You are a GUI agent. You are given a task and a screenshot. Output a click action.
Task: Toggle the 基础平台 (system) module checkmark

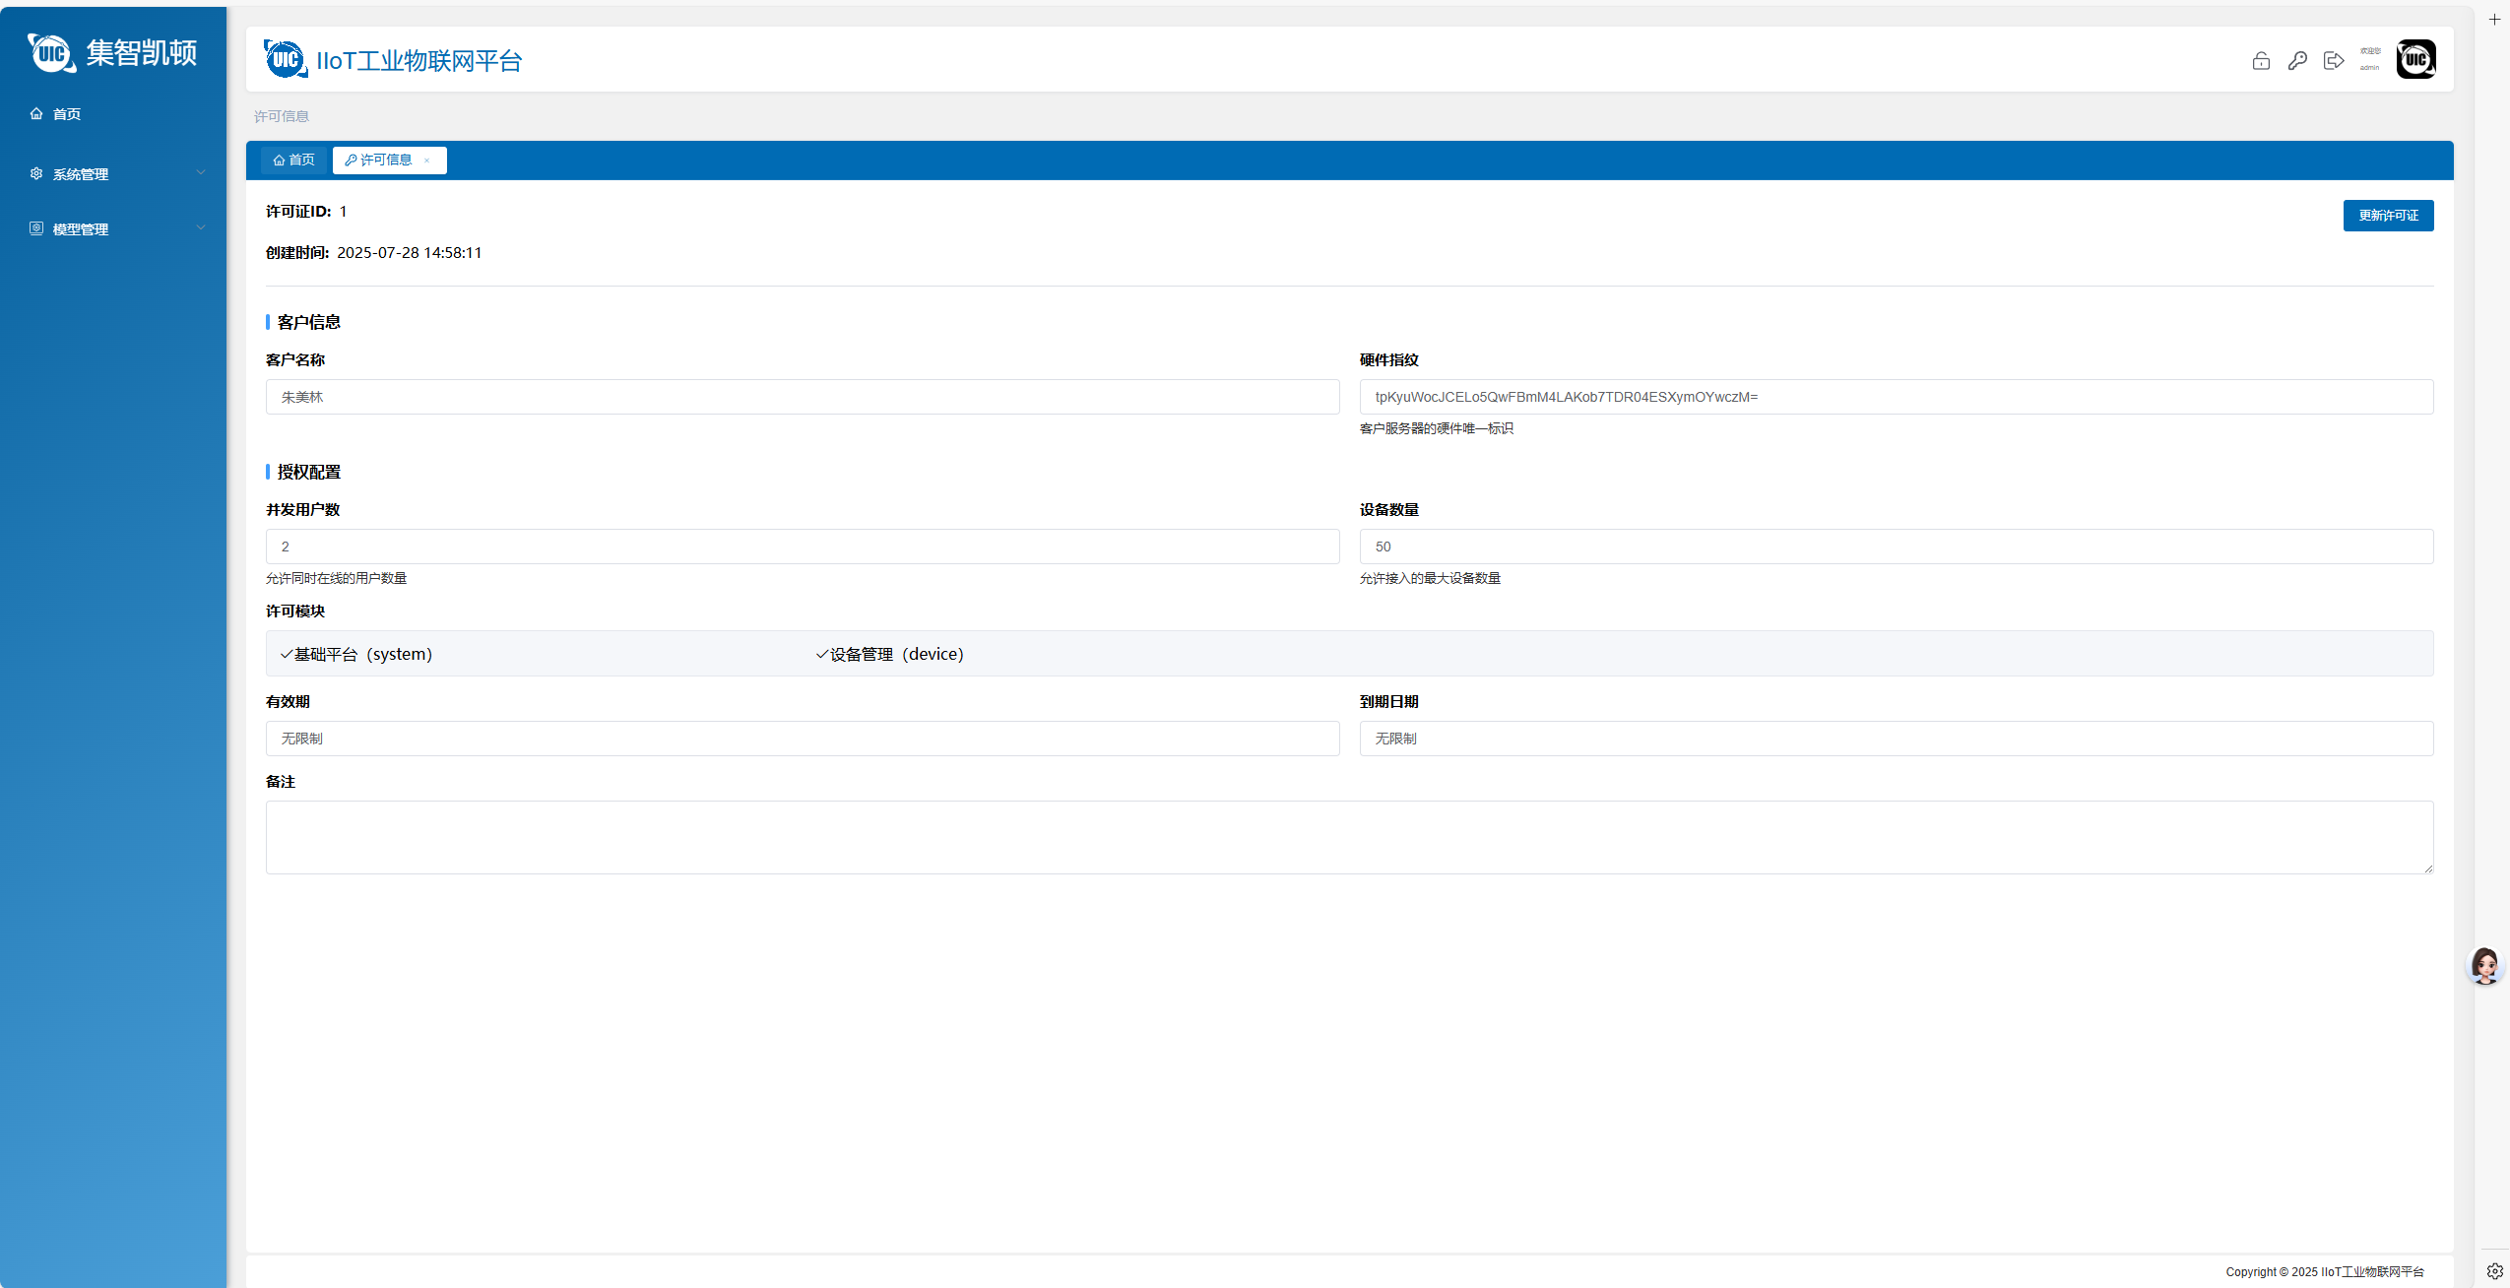[x=287, y=654]
